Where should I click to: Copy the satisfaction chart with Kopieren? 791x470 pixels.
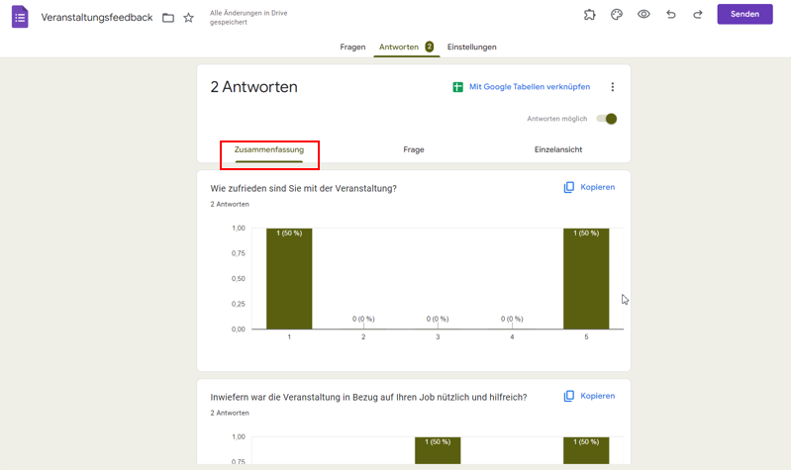pos(589,187)
